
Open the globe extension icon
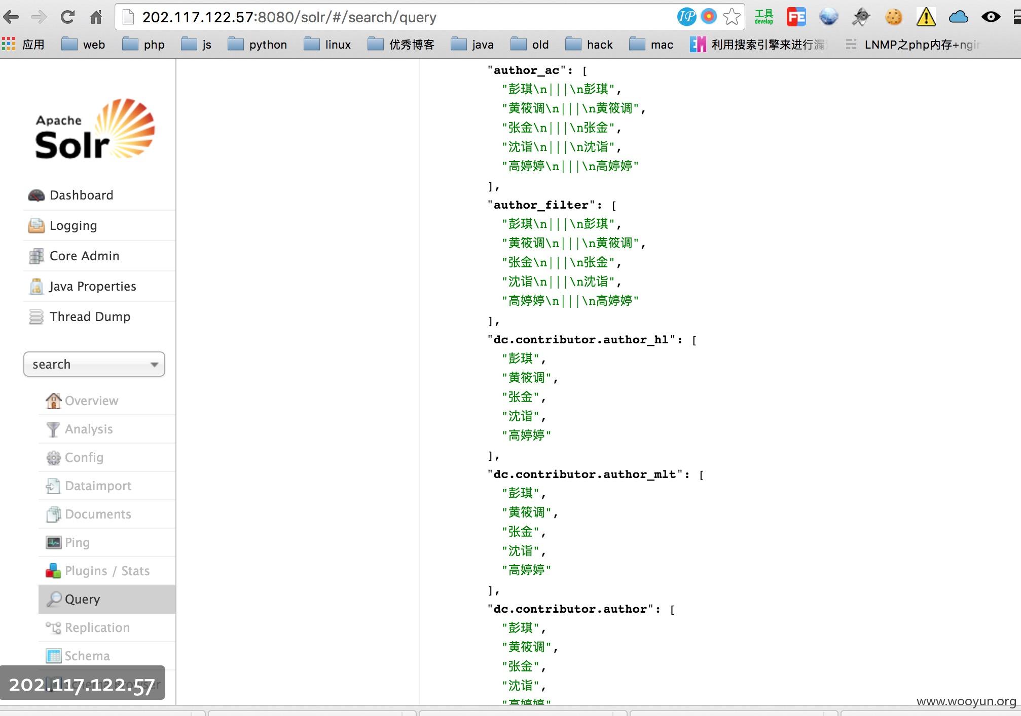[828, 17]
